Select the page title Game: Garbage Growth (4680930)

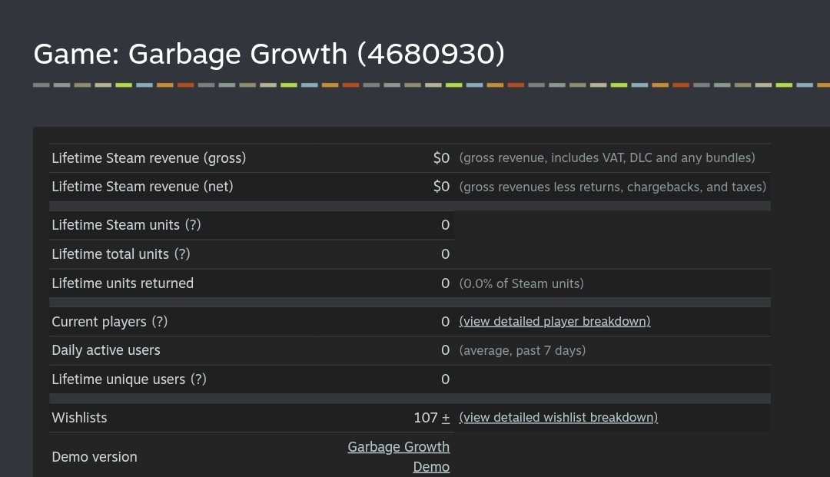click(269, 54)
